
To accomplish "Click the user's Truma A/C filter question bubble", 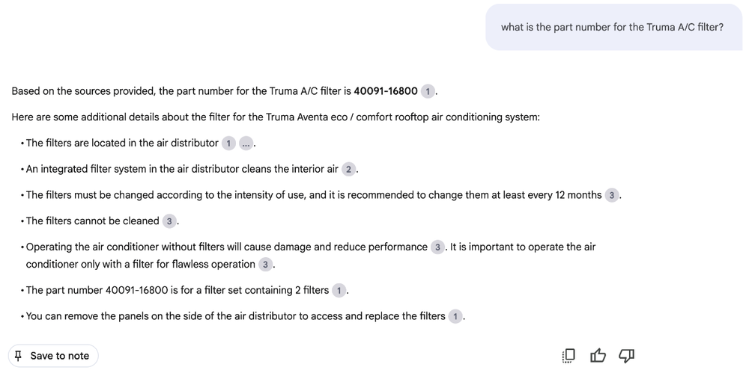I will pos(612,28).
